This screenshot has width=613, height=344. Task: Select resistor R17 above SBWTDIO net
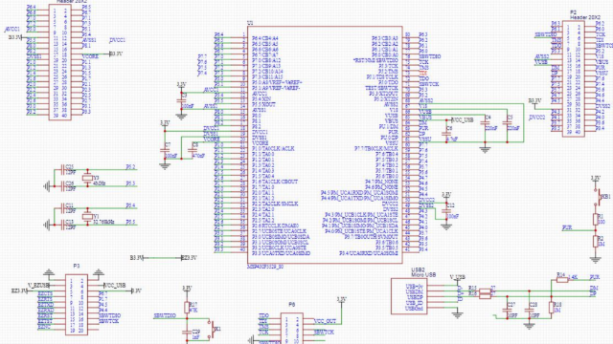click(x=187, y=308)
